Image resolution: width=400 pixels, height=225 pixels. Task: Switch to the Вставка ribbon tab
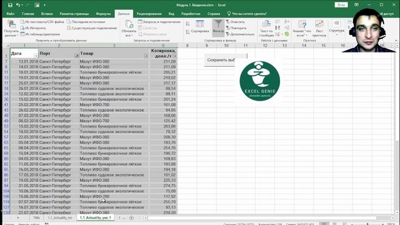pos(47,14)
